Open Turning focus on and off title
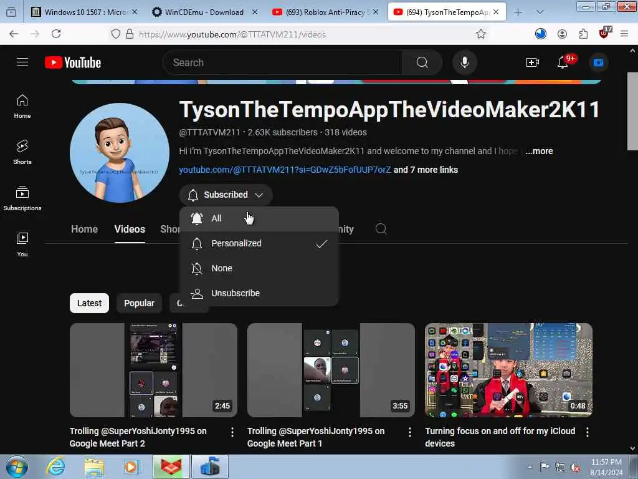 point(500,437)
